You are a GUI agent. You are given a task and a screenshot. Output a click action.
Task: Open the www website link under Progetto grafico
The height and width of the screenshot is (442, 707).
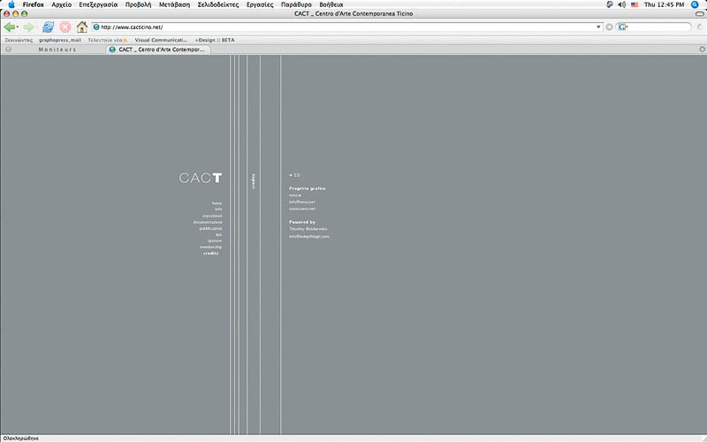click(x=302, y=209)
